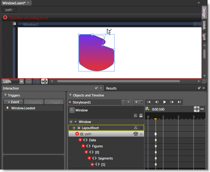The width and height of the screenshot is (210, 172).
Task: Create a new storyboard with plus button
Action: (139, 102)
